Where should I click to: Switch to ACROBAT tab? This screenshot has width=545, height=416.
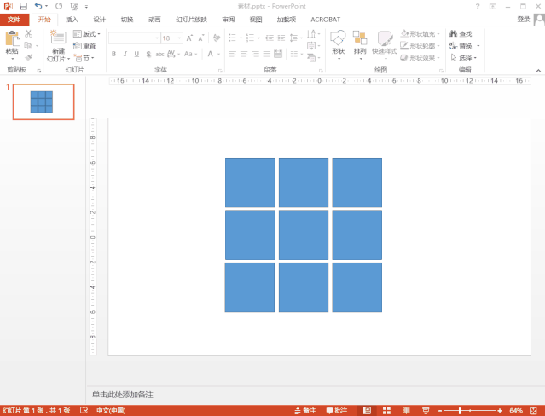(x=325, y=20)
